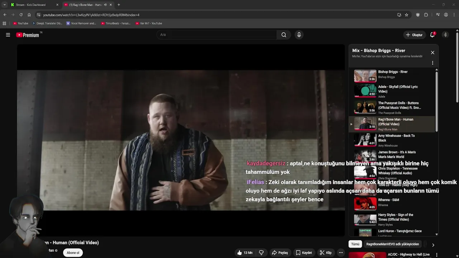This screenshot has height=258, width=459.
Task: Click the search magnifier button
Action: click(x=284, y=35)
